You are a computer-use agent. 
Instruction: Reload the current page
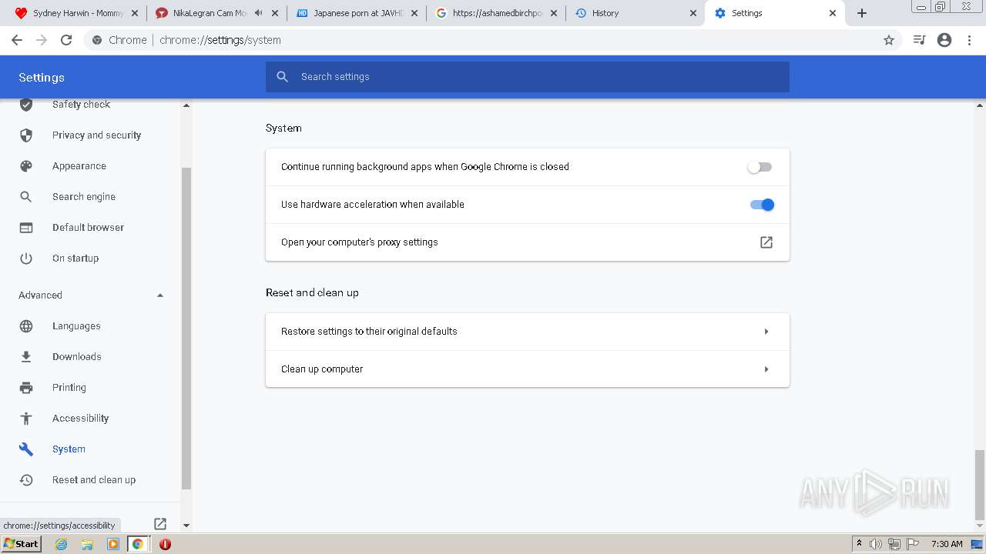66,40
